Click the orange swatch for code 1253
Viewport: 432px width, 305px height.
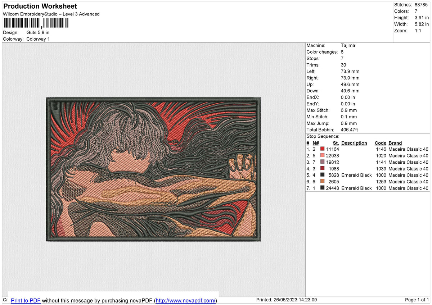[x=322, y=181]
